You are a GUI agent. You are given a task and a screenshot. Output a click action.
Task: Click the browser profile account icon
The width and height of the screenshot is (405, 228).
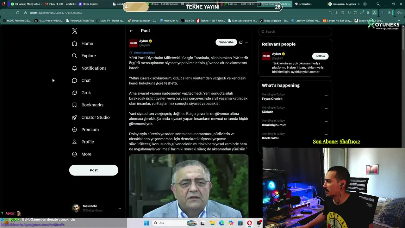[374, 13]
